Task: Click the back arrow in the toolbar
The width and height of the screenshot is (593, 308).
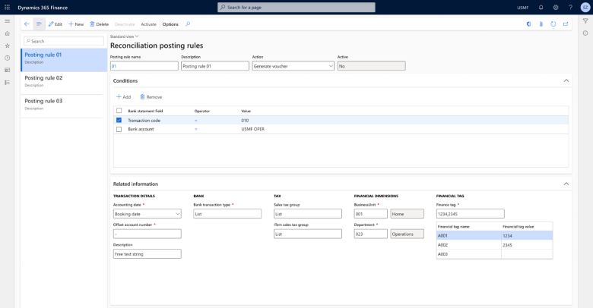Action: 27,24
